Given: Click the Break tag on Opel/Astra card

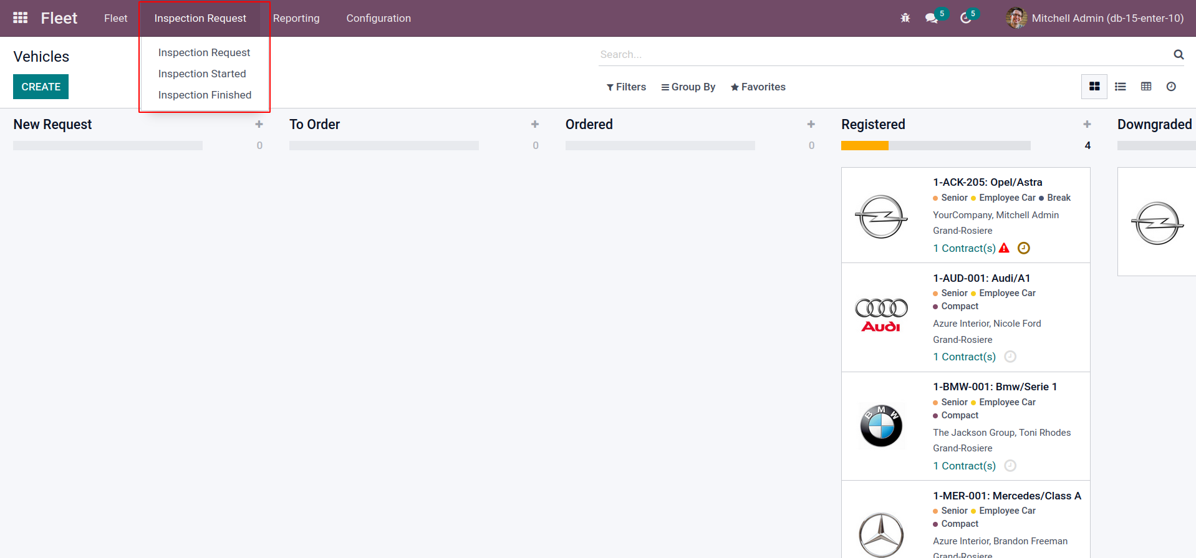Looking at the screenshot, I should 1054,198.
